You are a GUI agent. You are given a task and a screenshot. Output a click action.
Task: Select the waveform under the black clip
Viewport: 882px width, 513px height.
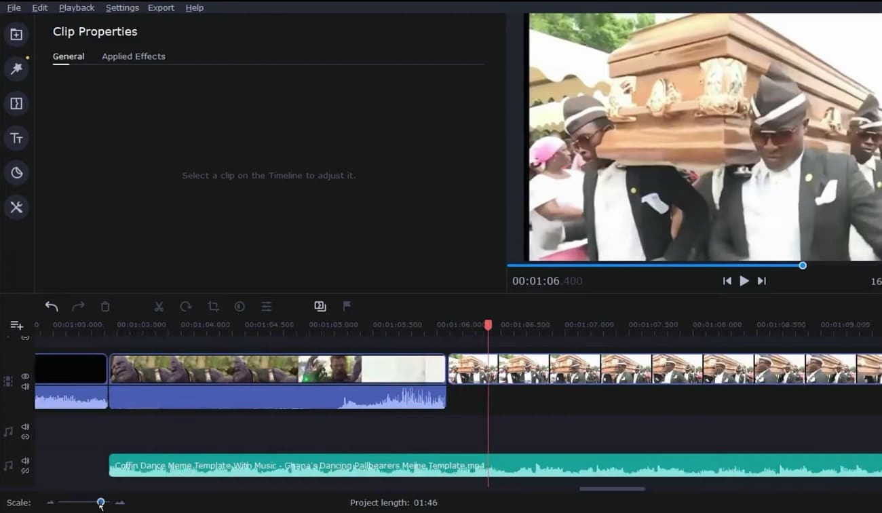click(71, 397)
